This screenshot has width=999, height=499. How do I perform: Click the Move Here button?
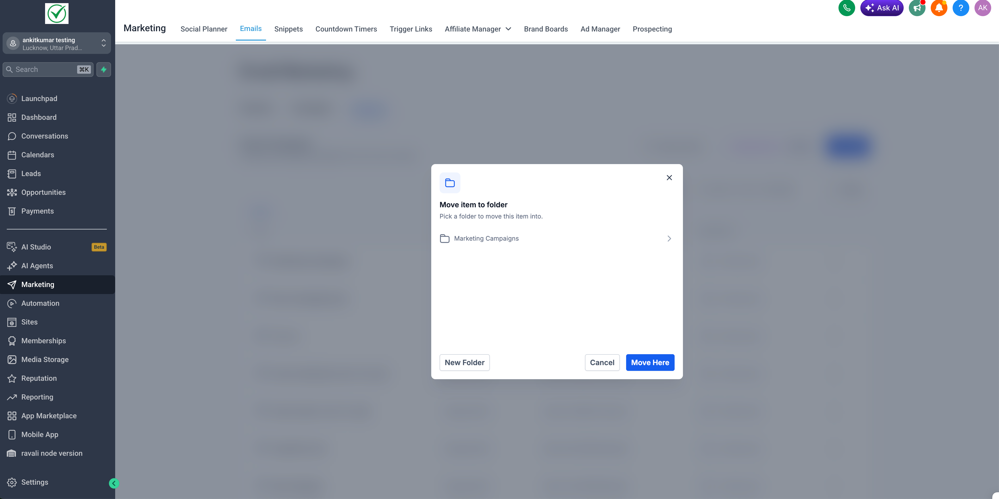[650, 363]
